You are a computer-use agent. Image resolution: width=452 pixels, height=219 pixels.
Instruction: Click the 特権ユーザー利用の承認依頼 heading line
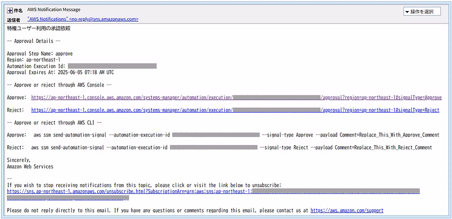39,28
